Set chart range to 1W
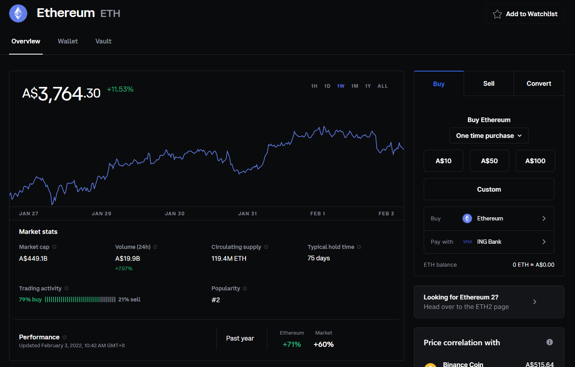The width and height of the screenshot is (575, 367). tap(341, 86)
